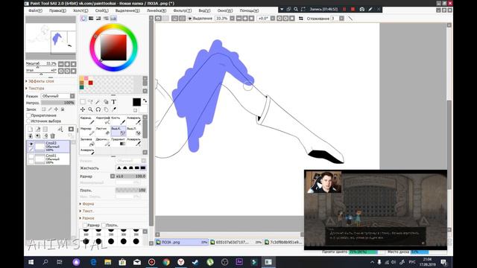Choose the Маркер brush preset

(x=87, y=131)
